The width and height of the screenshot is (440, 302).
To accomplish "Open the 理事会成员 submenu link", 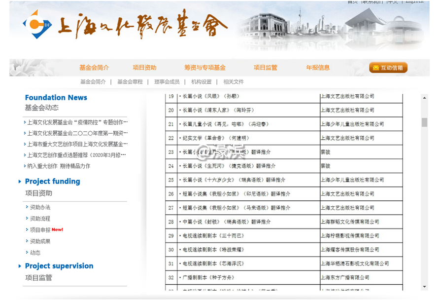I will pyautogui.click(x=167, y=82).
